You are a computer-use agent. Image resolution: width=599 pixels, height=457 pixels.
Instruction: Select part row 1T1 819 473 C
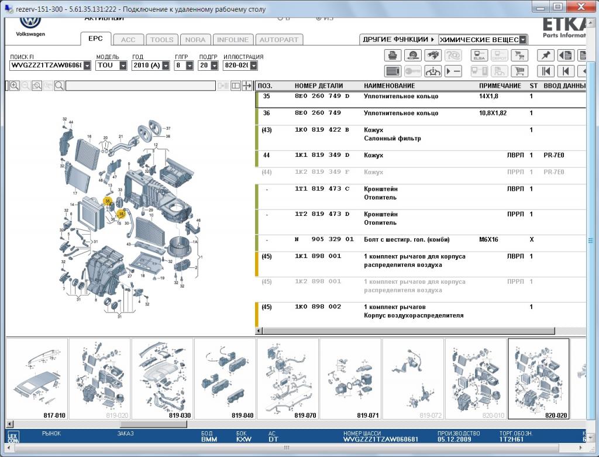(x=421, y=197)
